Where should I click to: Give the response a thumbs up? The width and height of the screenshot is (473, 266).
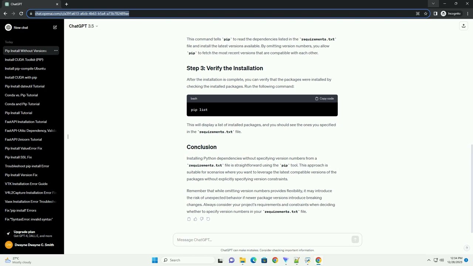pyautogui.click(x=195, y=219)
